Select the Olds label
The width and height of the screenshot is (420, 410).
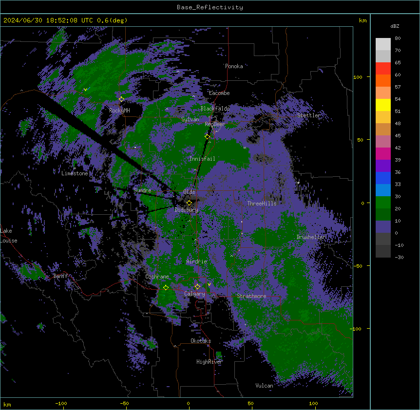(189, 192)
